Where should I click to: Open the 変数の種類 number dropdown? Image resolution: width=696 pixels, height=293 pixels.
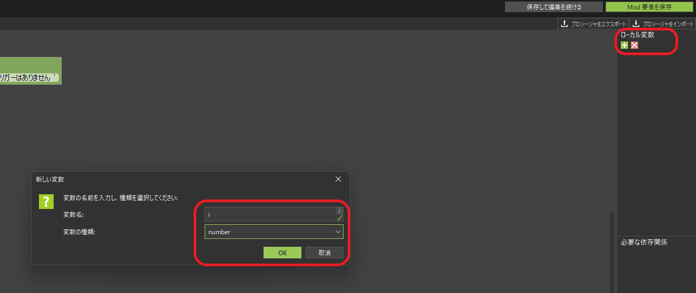pyautogui.click(x=274, y=232)
